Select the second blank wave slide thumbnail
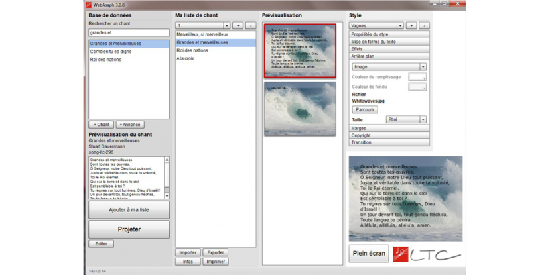The width and height of the screenshot is (550, 275). (x=300, y=109)
